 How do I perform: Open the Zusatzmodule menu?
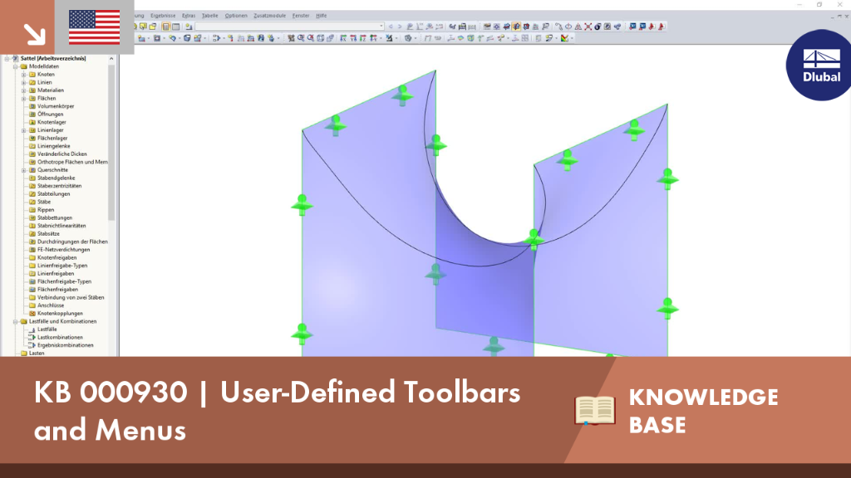(x=269, y=16)
